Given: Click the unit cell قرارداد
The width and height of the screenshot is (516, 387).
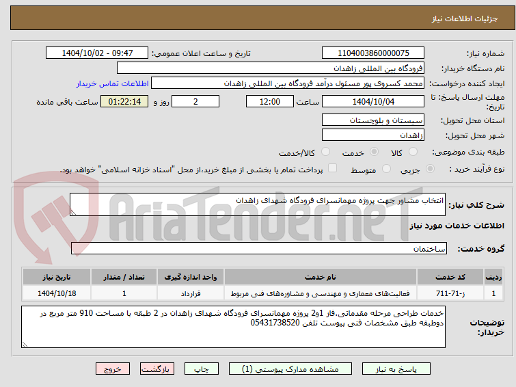Looking at the screenshot, I should point(191,293).
